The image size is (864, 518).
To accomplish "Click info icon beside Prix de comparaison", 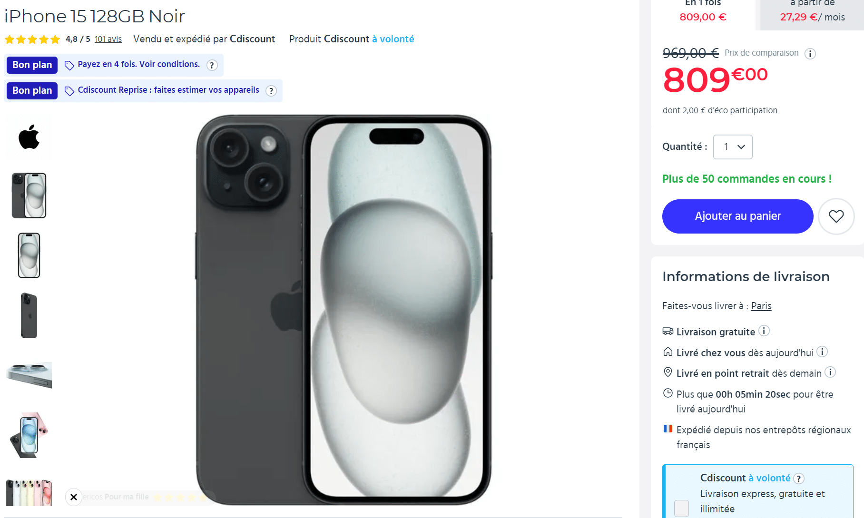I will pos(810,54).
